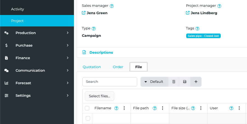Toggle the select-all checkbox in table header
Screen dimensions: 247x124
click(x=87, y=108)
